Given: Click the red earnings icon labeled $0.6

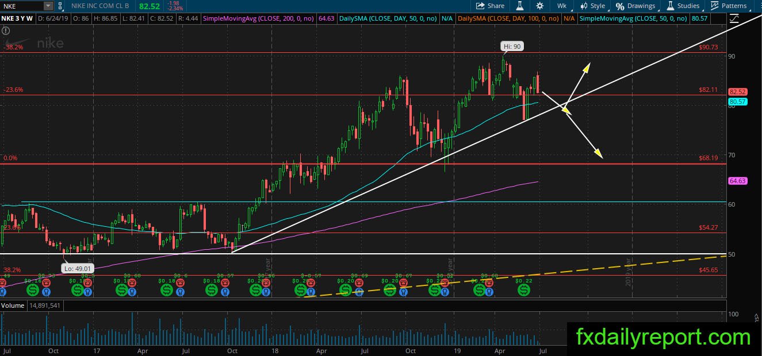Looking at the screenshot, I should (179, 283).
